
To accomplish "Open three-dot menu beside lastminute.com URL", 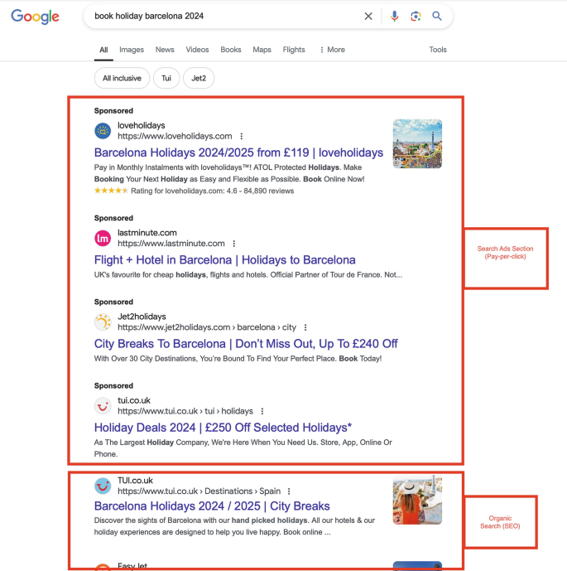I will pos(234,244).
